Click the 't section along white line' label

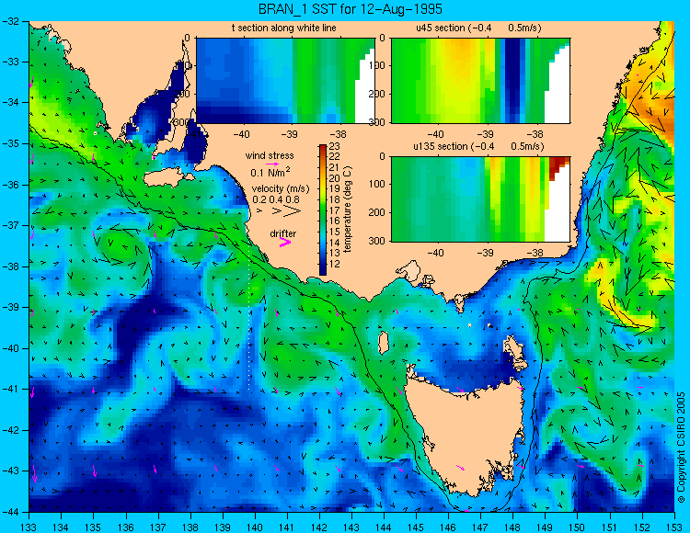click(284, 28)
